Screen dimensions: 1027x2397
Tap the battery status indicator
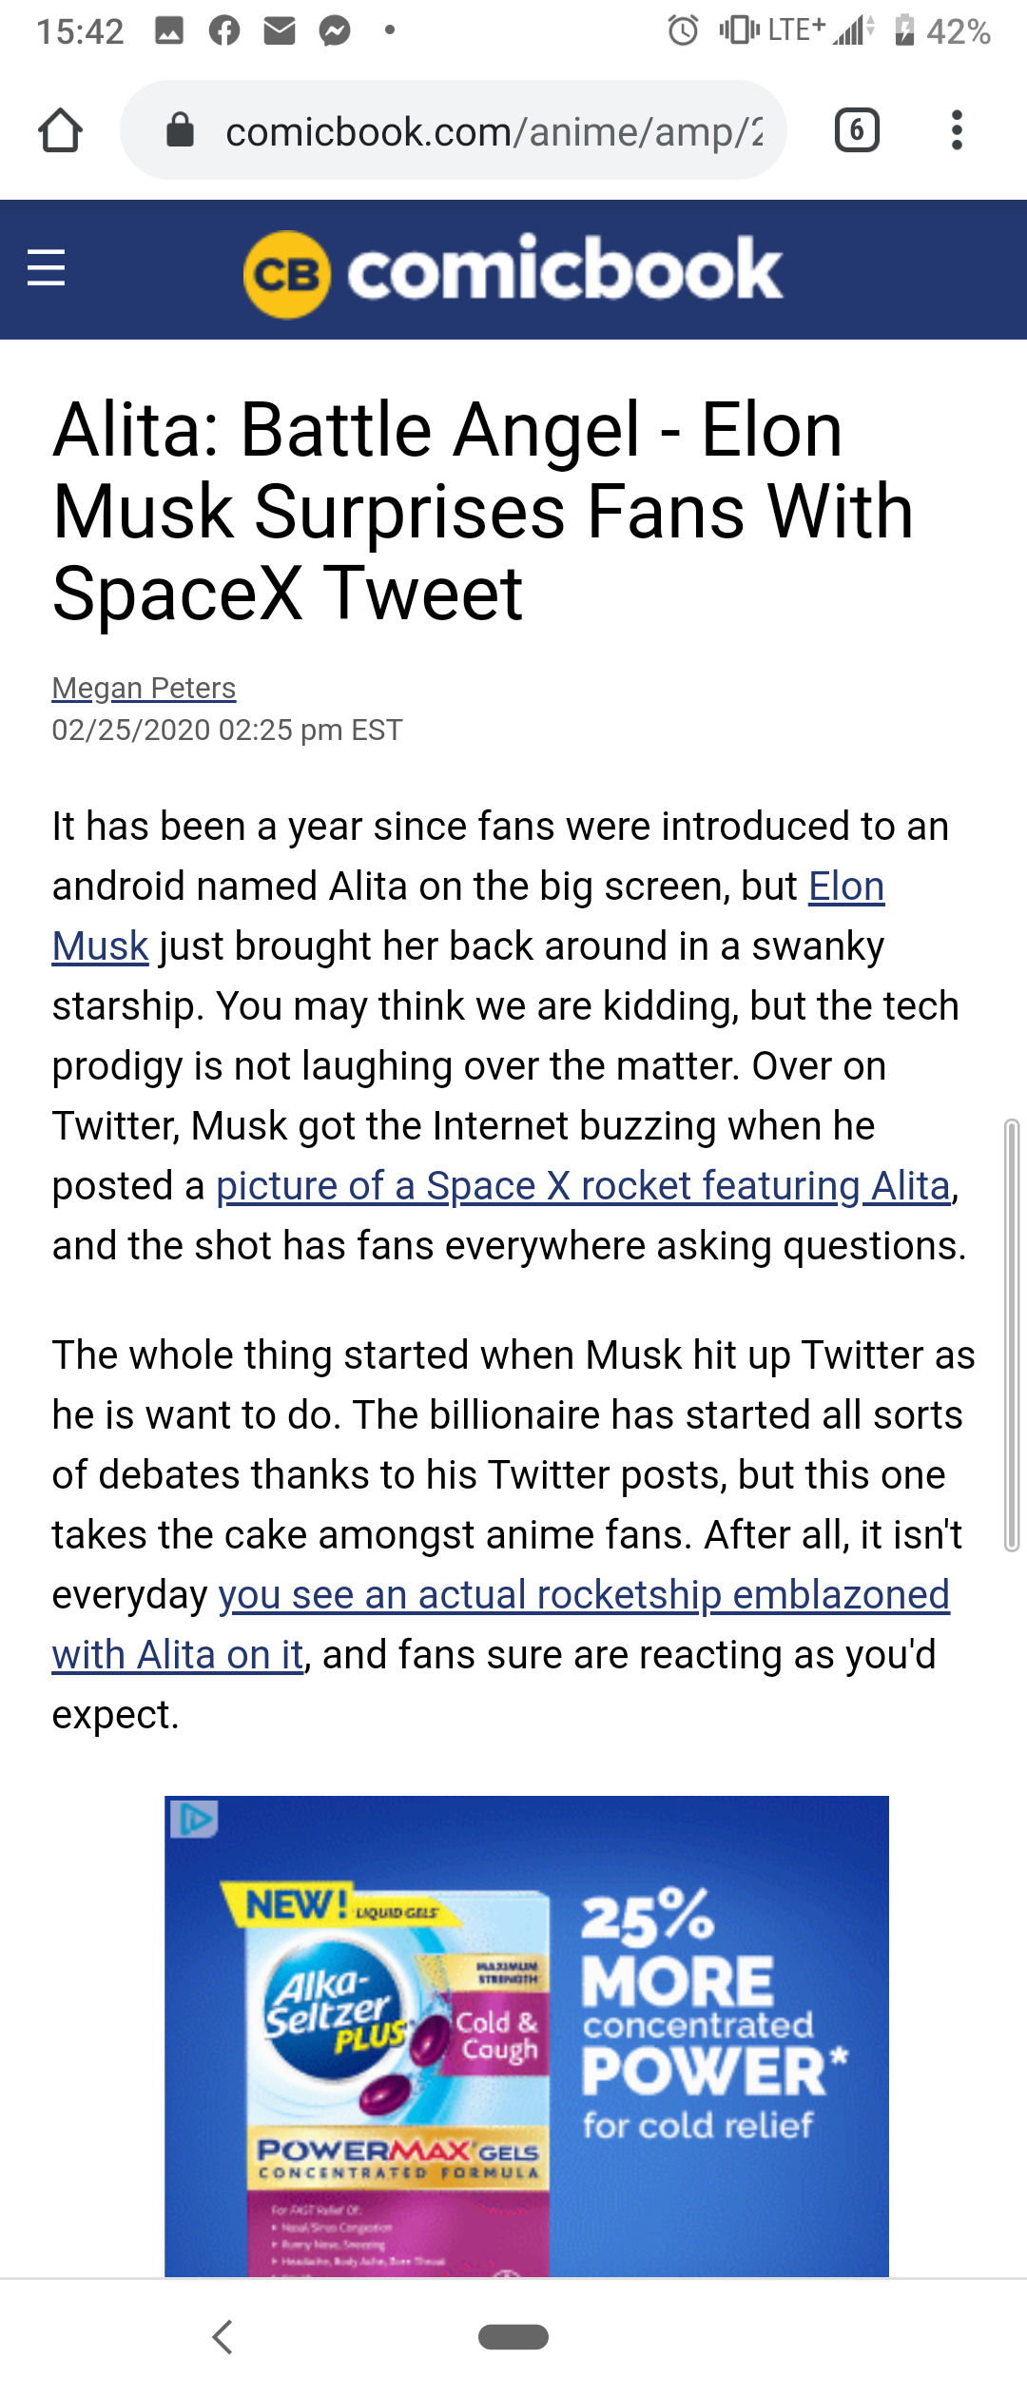904,30
